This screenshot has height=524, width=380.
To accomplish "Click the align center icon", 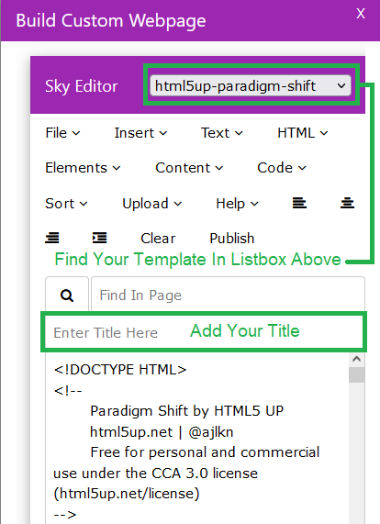I will click(x=347, y=203).
